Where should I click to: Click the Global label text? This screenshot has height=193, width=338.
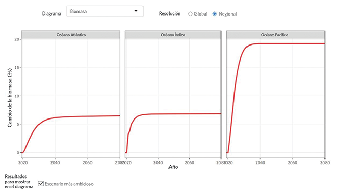point(201,14)
